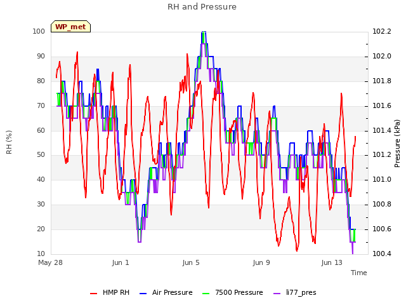406x305 pixels.
Task: Click the 101.8 pressure axis value
Action: 382,81
